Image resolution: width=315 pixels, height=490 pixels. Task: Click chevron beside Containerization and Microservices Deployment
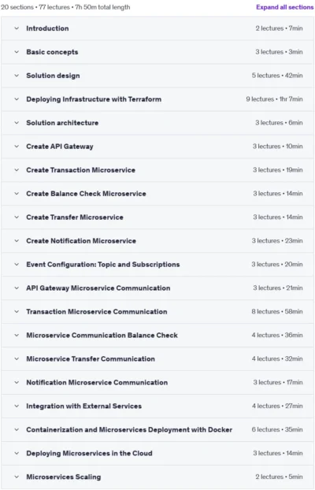17,429
